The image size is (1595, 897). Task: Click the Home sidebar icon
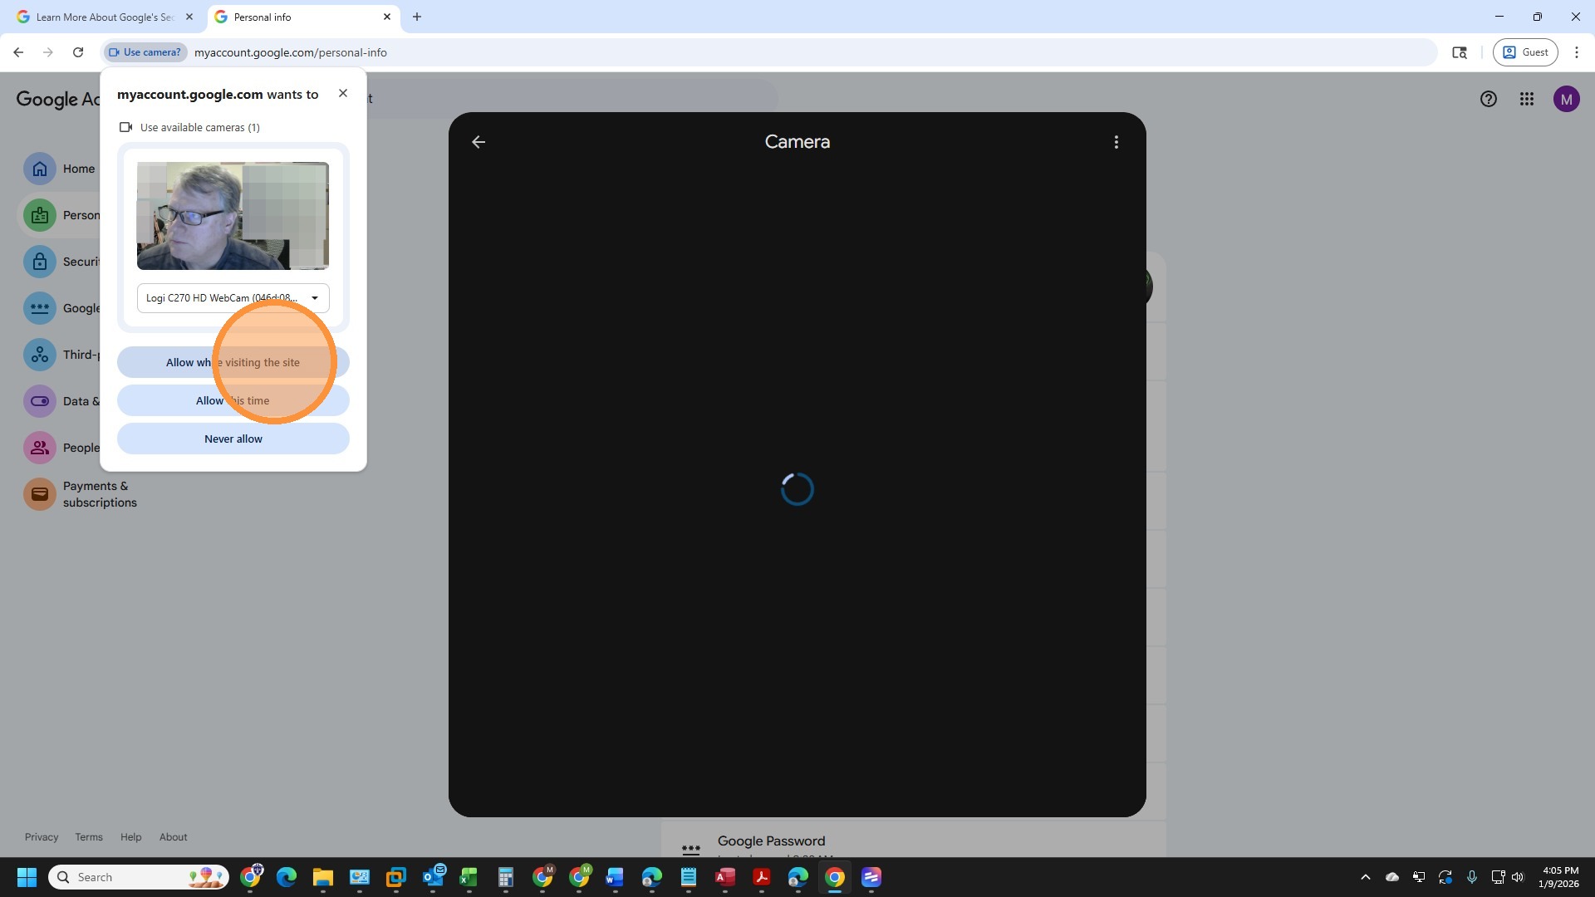pyautogui.click(x=40, y=169)
